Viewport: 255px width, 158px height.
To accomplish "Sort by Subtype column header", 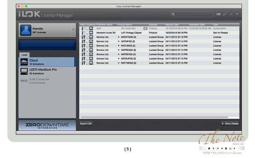I will click(x=153, y=25).
